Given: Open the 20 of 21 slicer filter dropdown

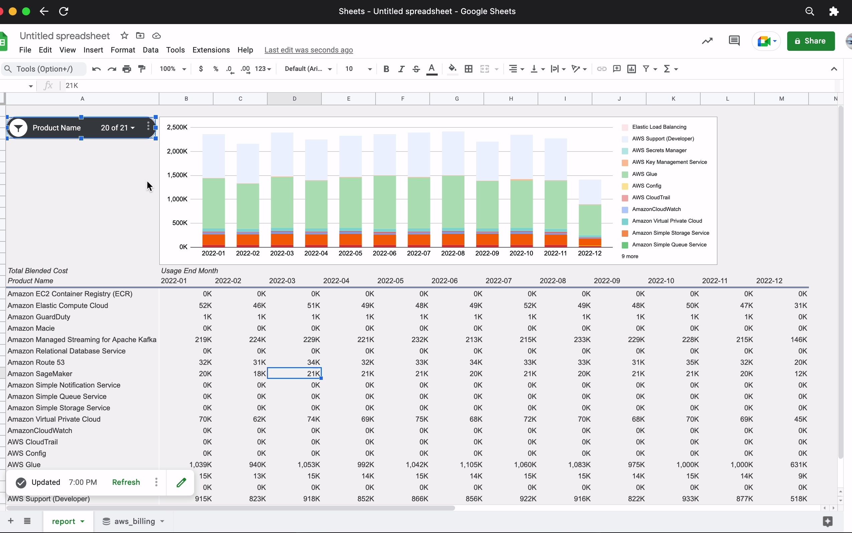Looking at the screenshot, I should (118, 128).
